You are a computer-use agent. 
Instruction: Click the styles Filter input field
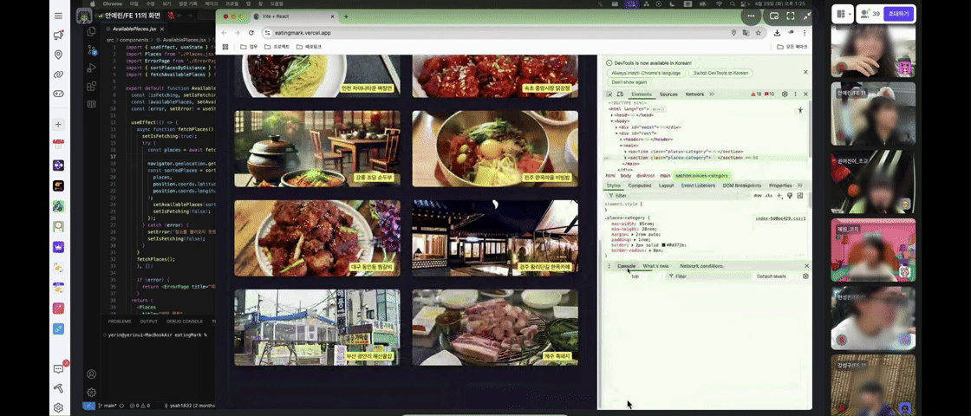pos(678,196)
